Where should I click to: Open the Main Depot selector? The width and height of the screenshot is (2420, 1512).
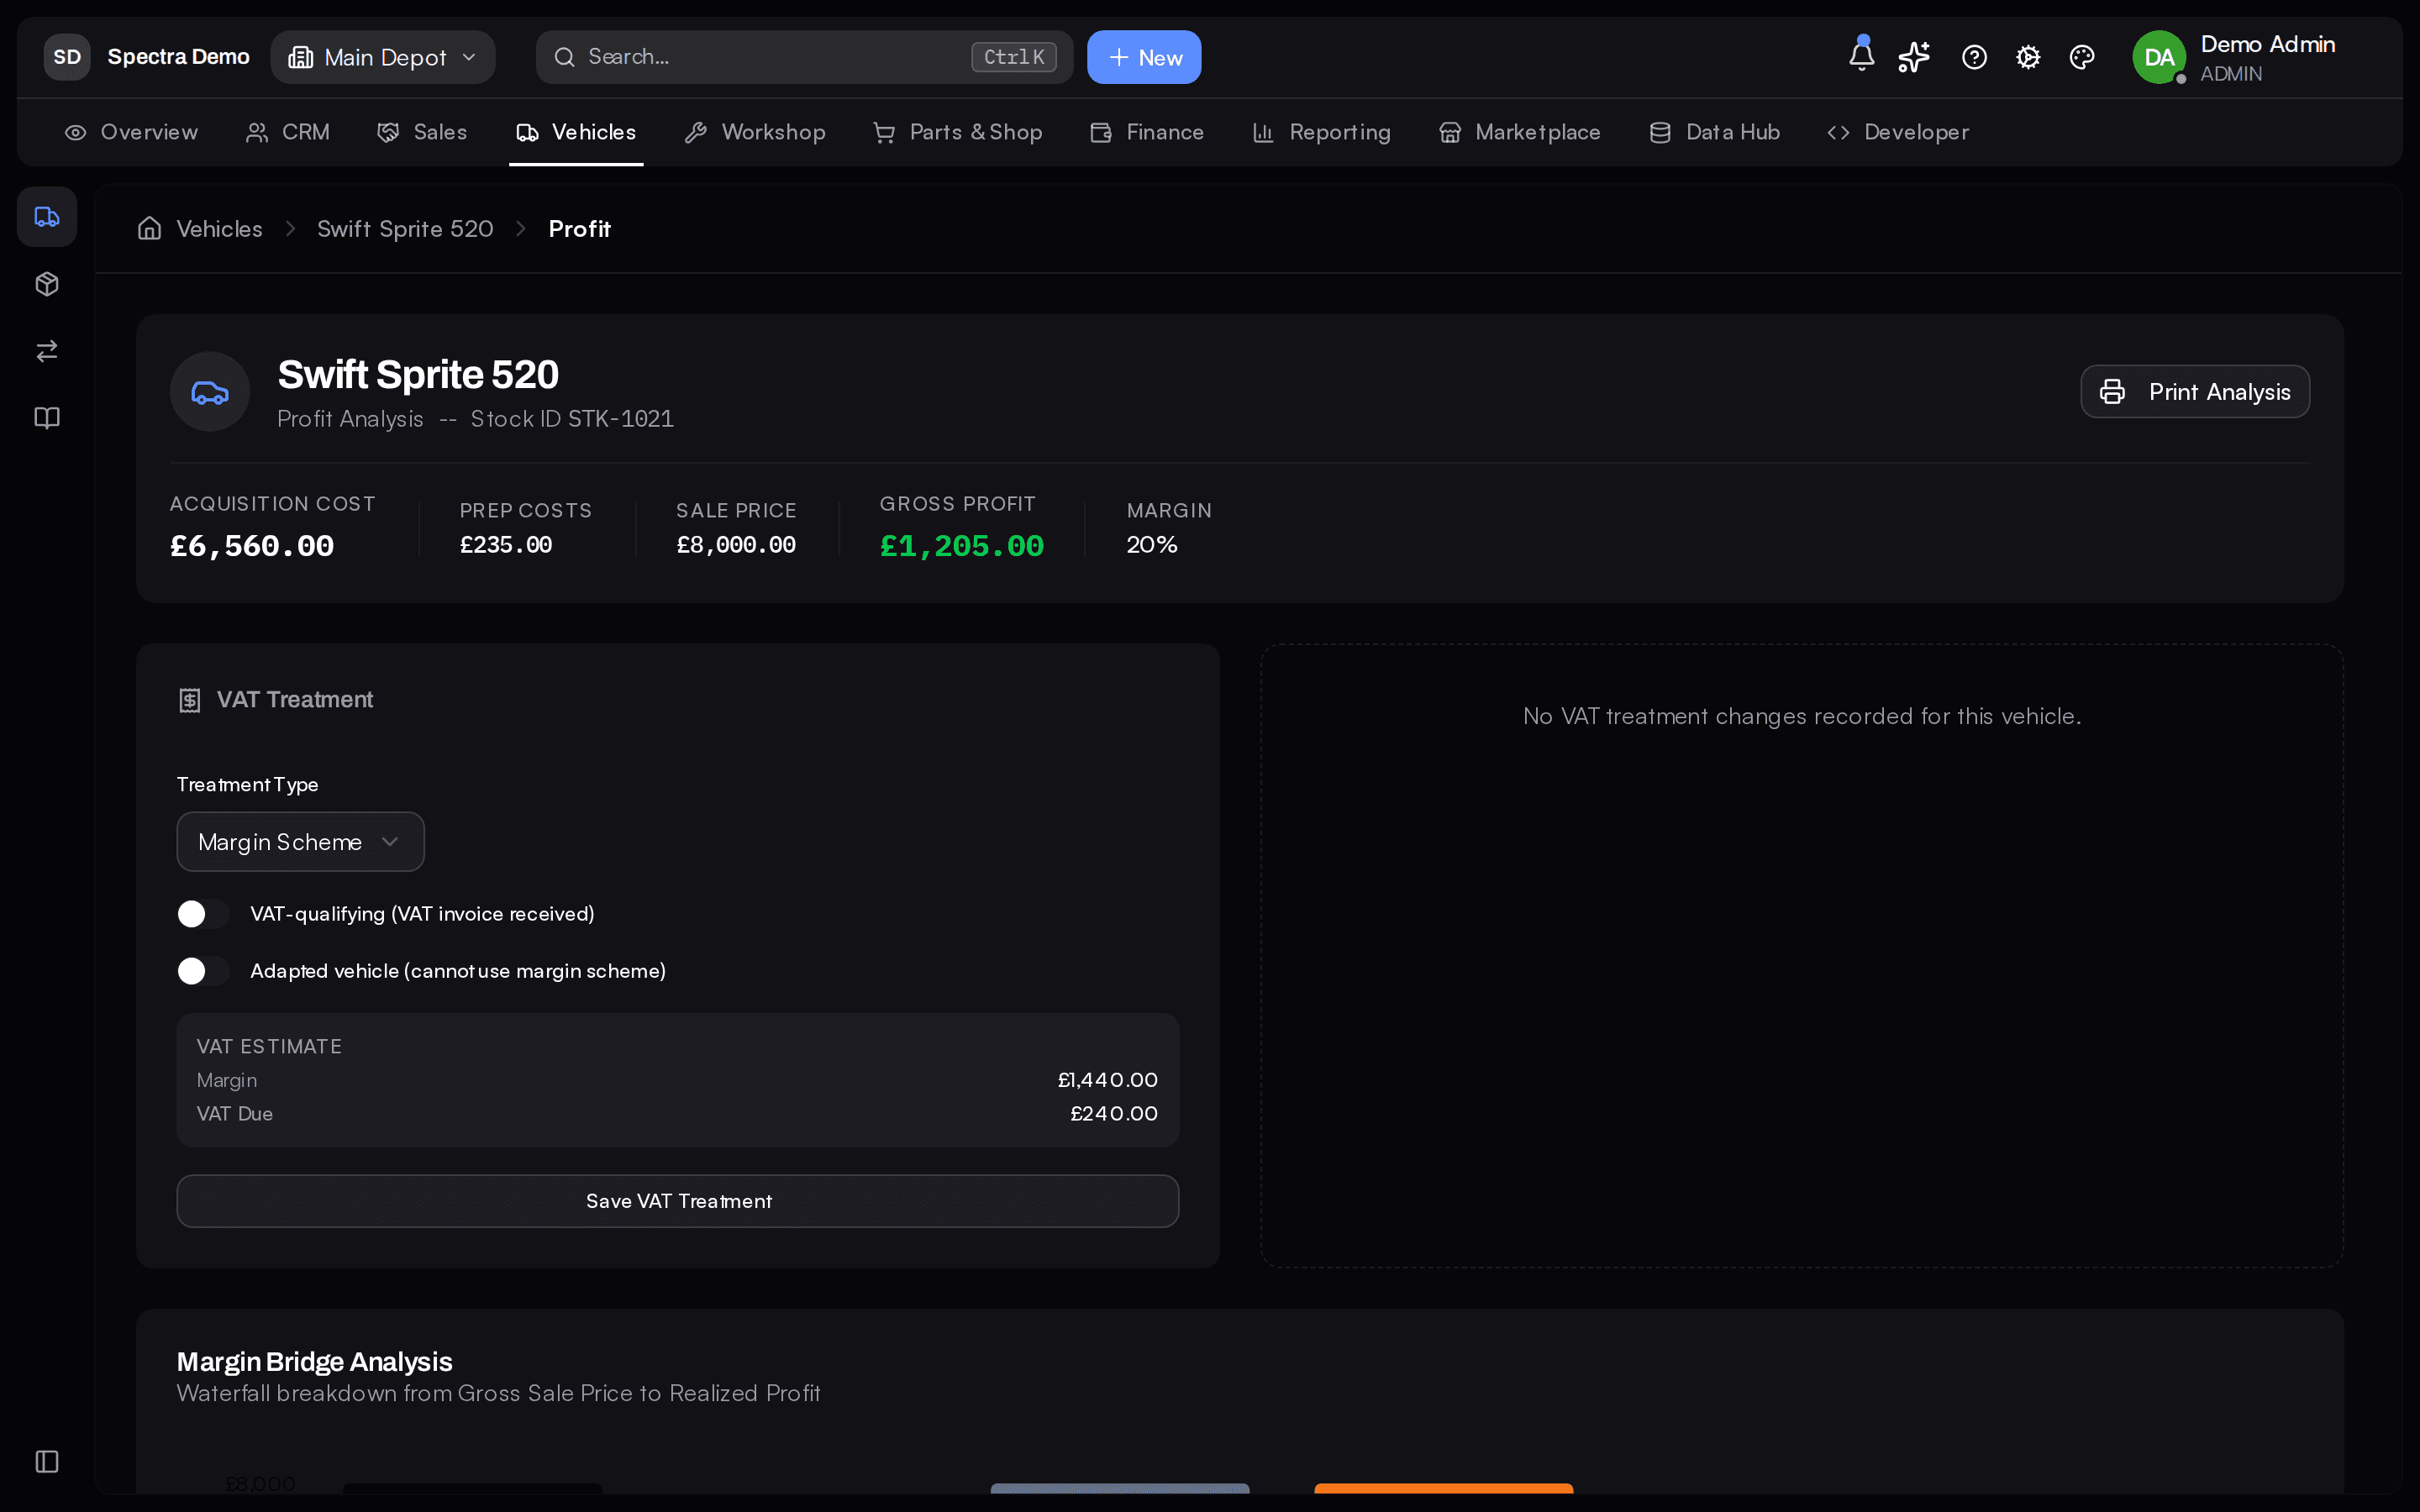(383, 57)
